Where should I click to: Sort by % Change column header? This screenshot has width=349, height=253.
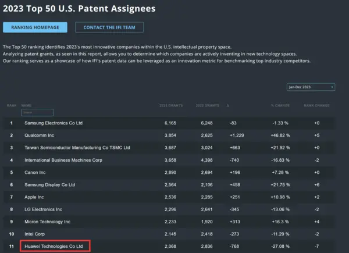(x=280, y=105)
